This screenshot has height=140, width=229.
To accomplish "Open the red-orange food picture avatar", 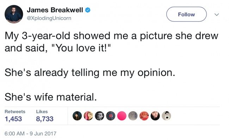I will click(144, 116).
